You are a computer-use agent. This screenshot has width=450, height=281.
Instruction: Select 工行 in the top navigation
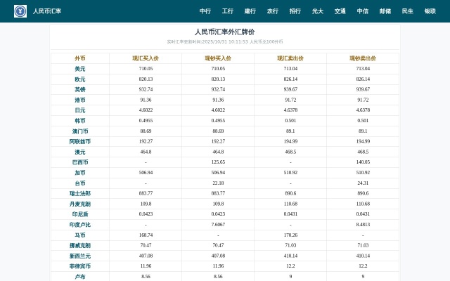point(228,11)
